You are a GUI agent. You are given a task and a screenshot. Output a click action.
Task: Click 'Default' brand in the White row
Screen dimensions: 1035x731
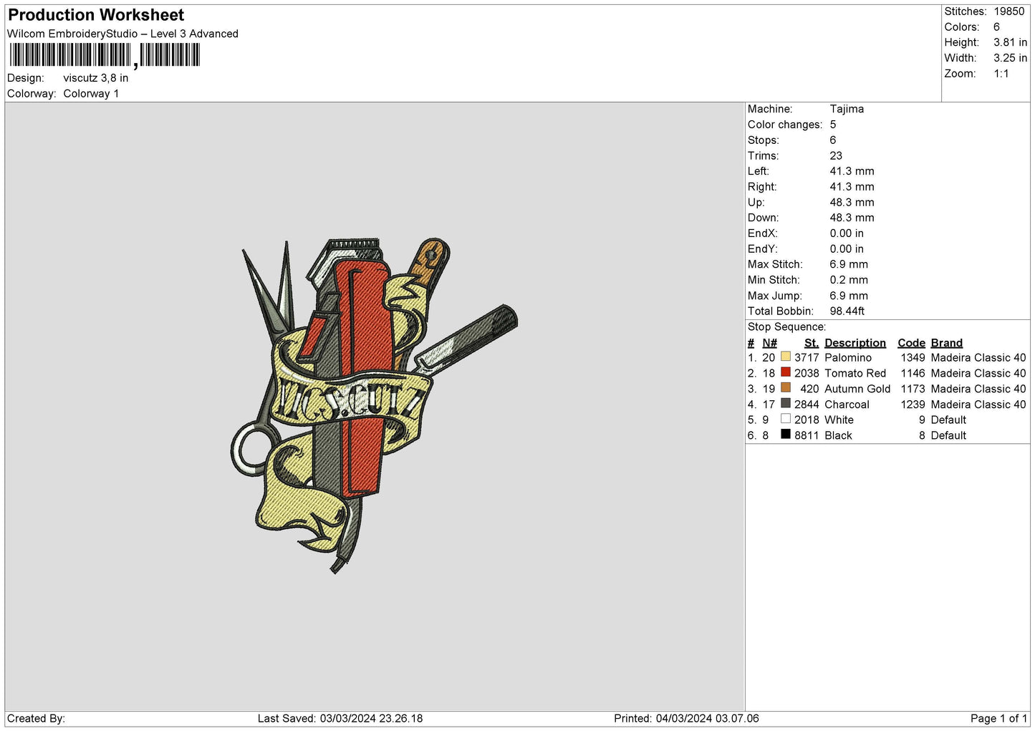(x=948, y=420)
